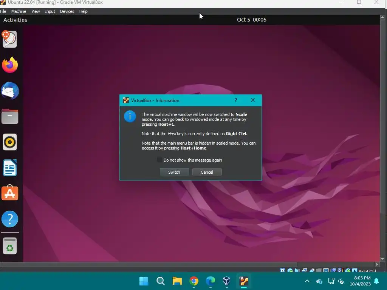Click the vertical scrollbar down arrow
Screen dimensions: 387x290
pyautogui.click(x=382, y=259)
